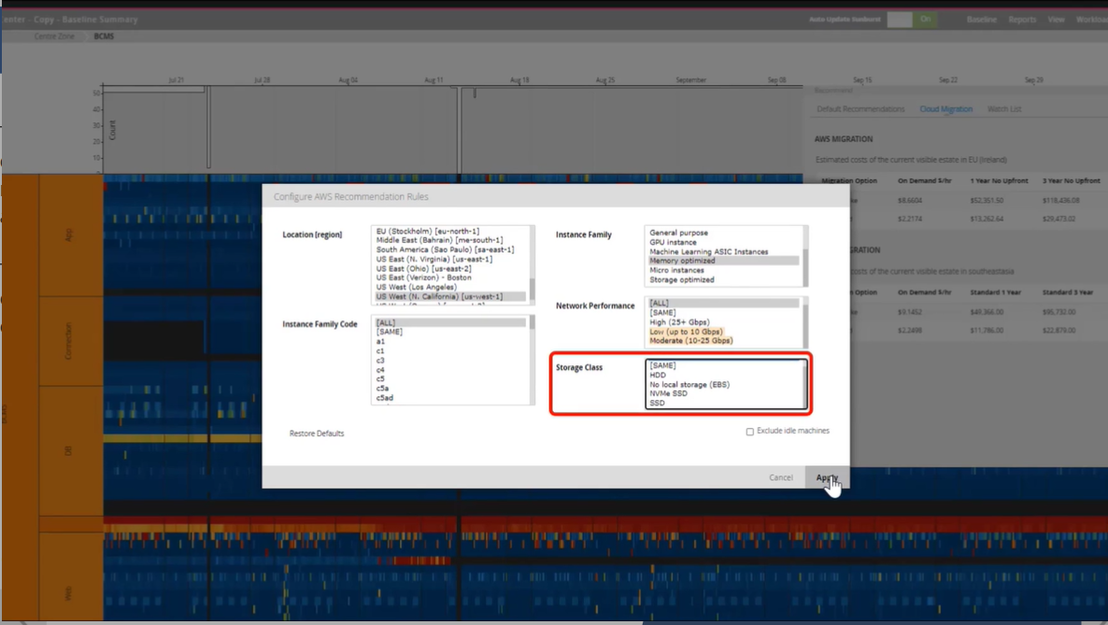This screenshot has width=1108, height=625.
Task: Select [ALL] in Instance Family Code list
Action: pos(450,322)
